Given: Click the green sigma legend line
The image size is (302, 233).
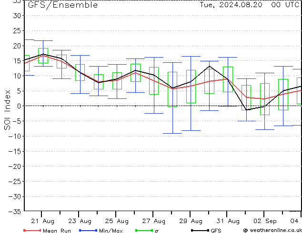Looking at the screenshot, I should tap(144, 230).
